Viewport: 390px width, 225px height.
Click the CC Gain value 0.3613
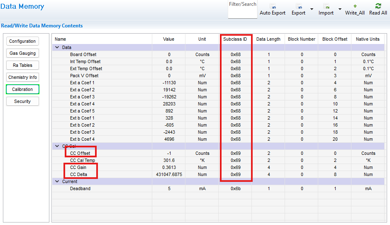[169, 167]
